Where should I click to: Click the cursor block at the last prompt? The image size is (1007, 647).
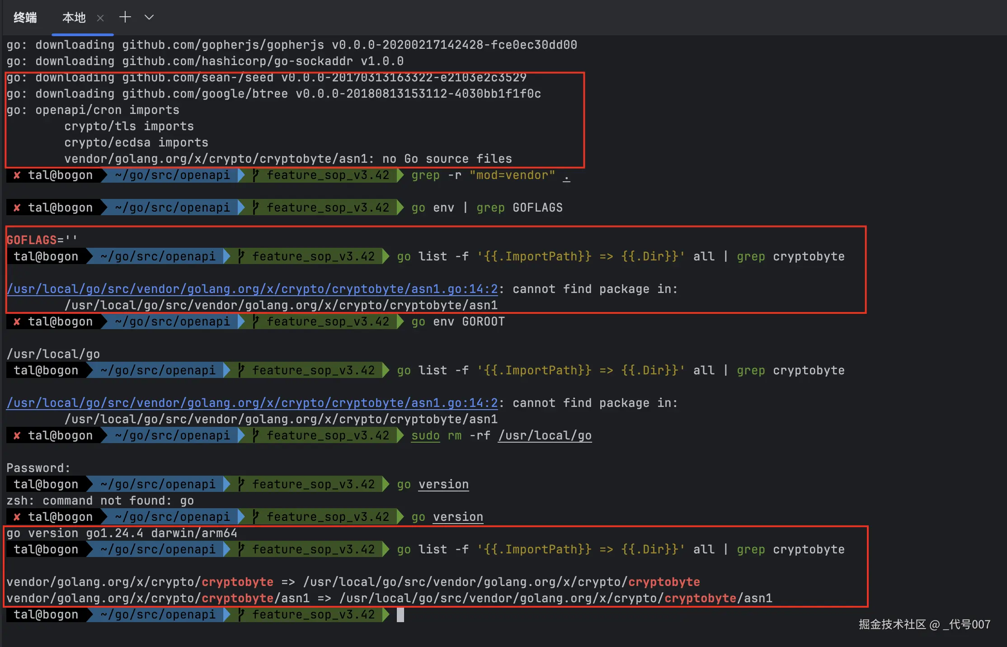coord(400,614)
